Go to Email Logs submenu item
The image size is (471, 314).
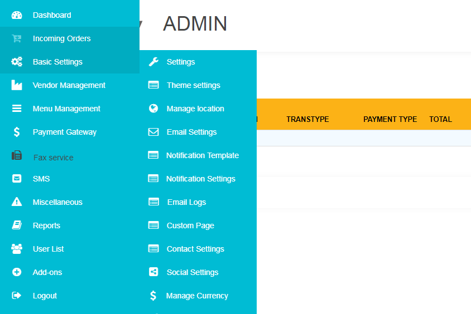tap(186, 202)
